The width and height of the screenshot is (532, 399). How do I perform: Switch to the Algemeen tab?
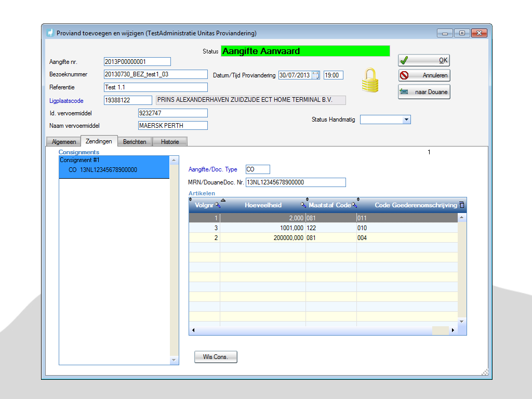tap(64, 142)
